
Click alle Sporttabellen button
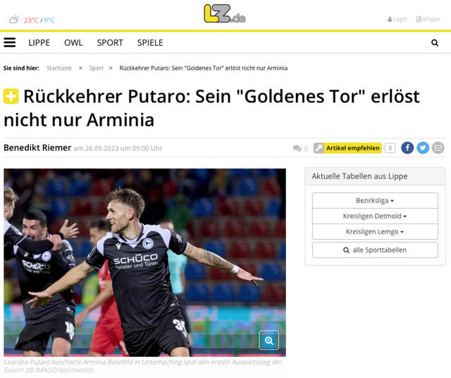pos(375,250)
